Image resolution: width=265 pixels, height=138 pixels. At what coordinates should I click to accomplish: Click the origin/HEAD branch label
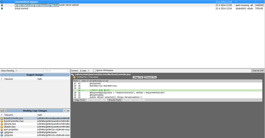coord(40,5)
